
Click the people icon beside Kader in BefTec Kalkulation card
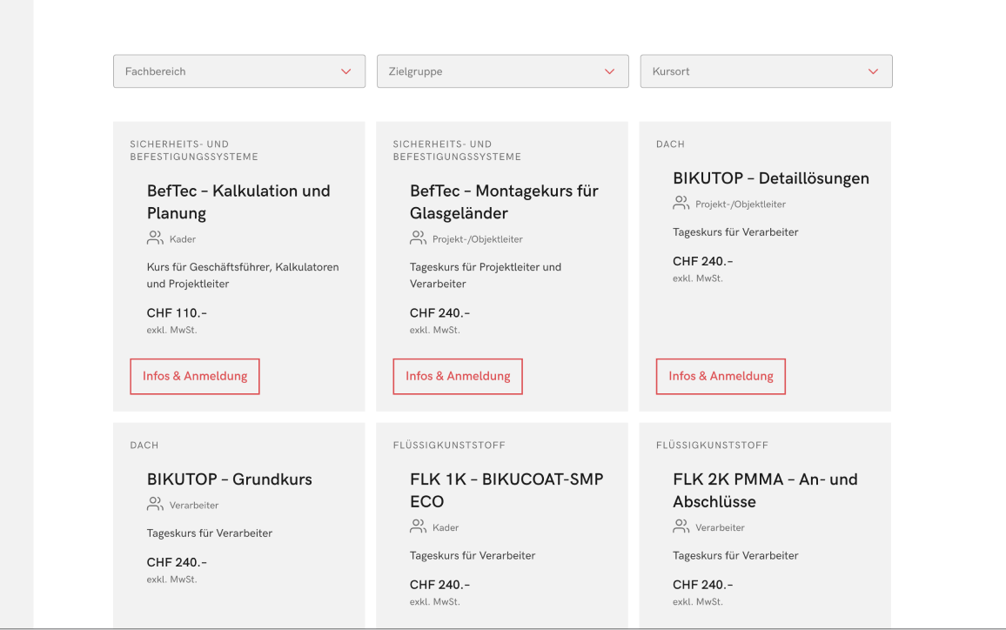tap(155, 238)
